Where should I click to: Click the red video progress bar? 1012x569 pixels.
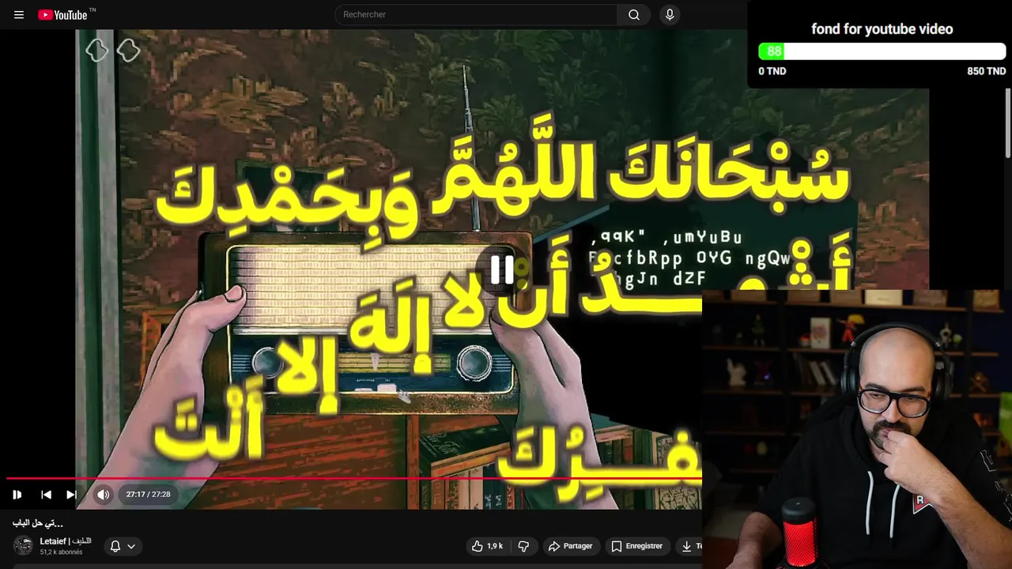click(x=353, y=479)
